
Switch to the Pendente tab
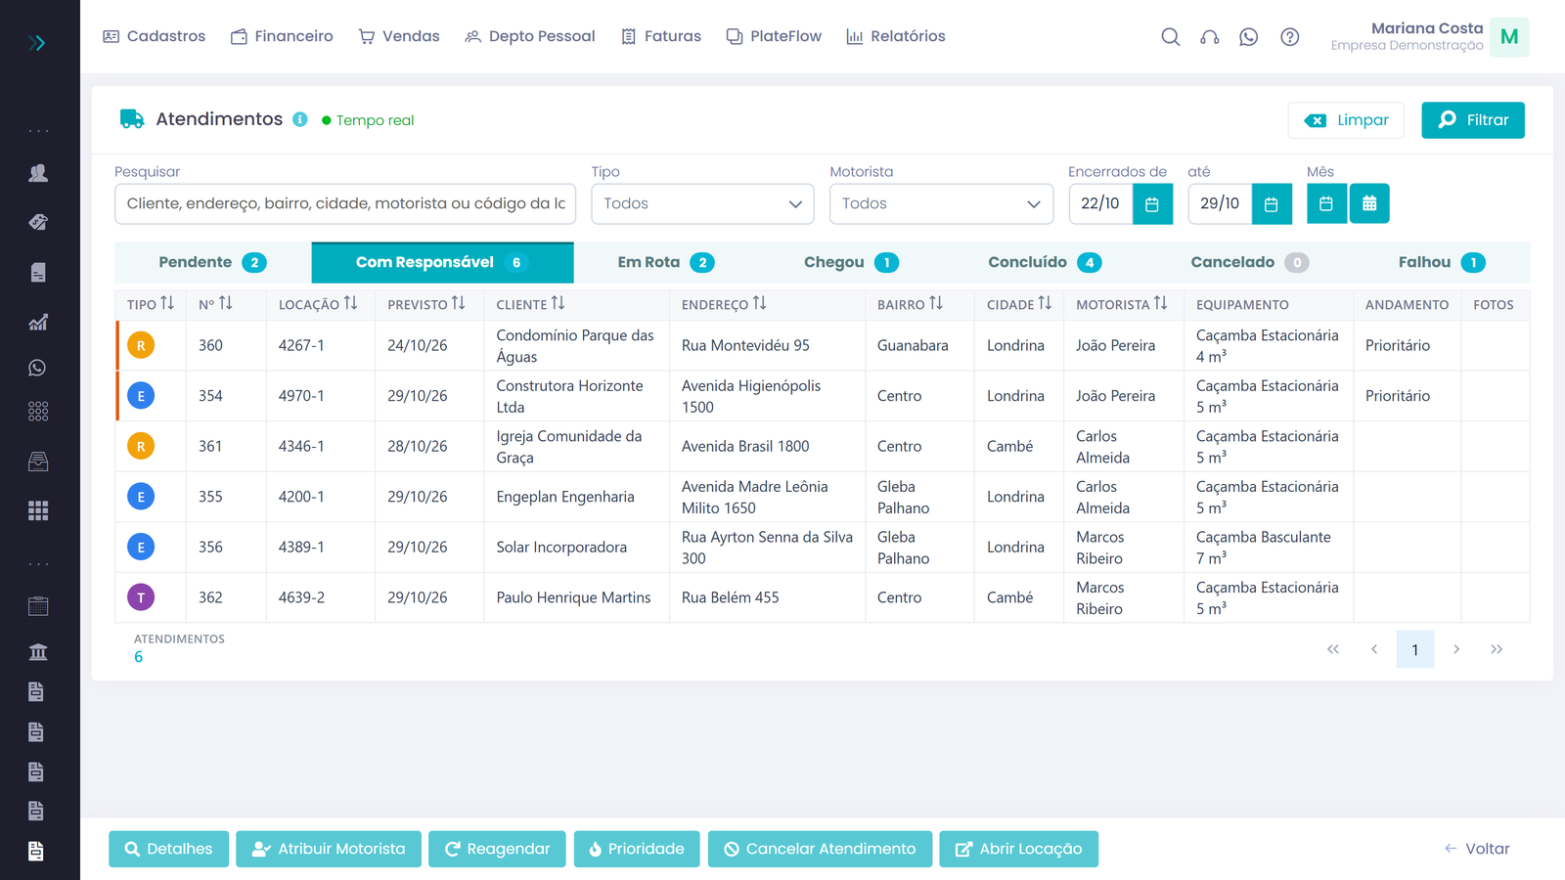[x=212, y=262]
